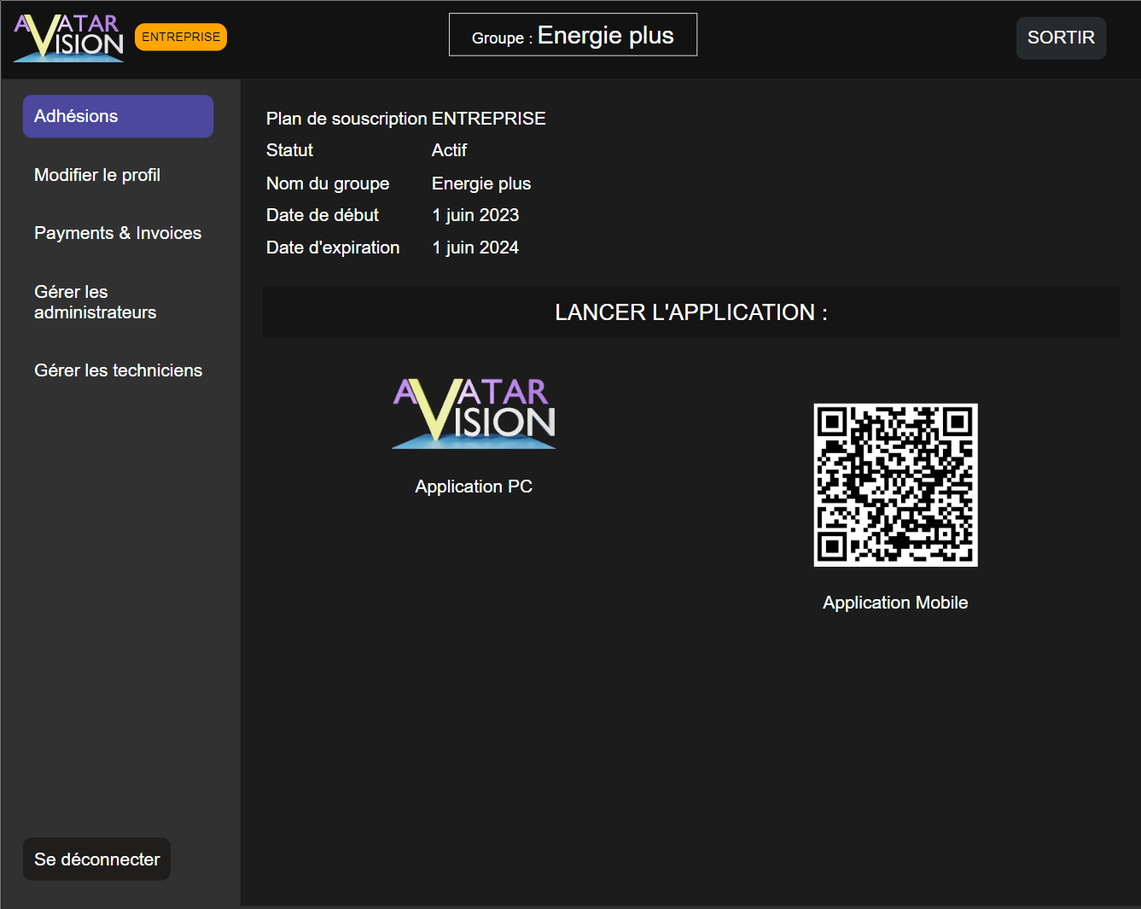
Task: Click the Groupe : Energie plus box
Action: pos(573,35)
